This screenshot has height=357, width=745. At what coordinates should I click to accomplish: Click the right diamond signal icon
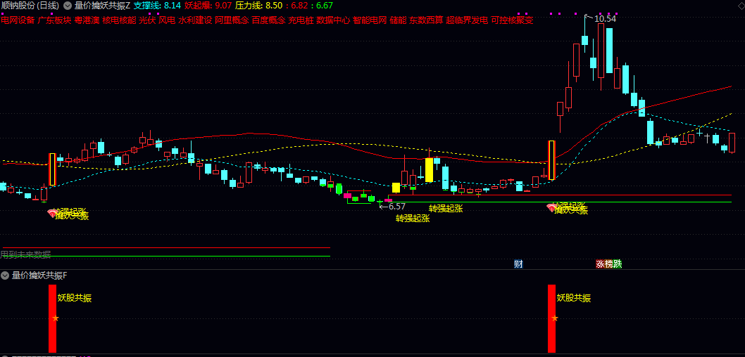[551, 207]
